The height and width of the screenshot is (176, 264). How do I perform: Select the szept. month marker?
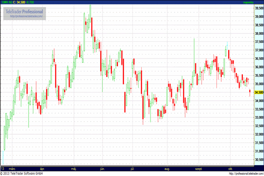pos(197,169)
